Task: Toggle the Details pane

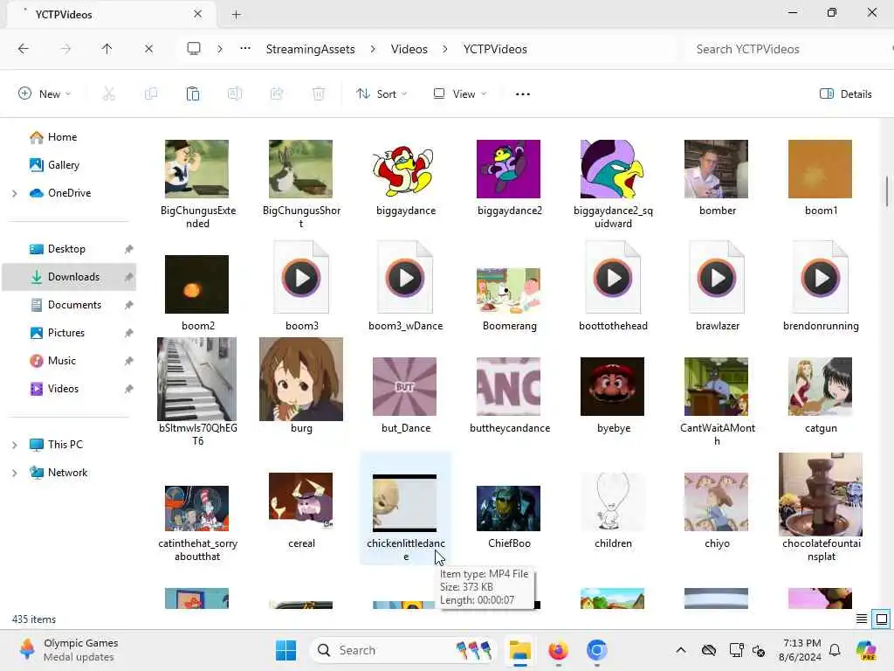Action: coord(845,94)
